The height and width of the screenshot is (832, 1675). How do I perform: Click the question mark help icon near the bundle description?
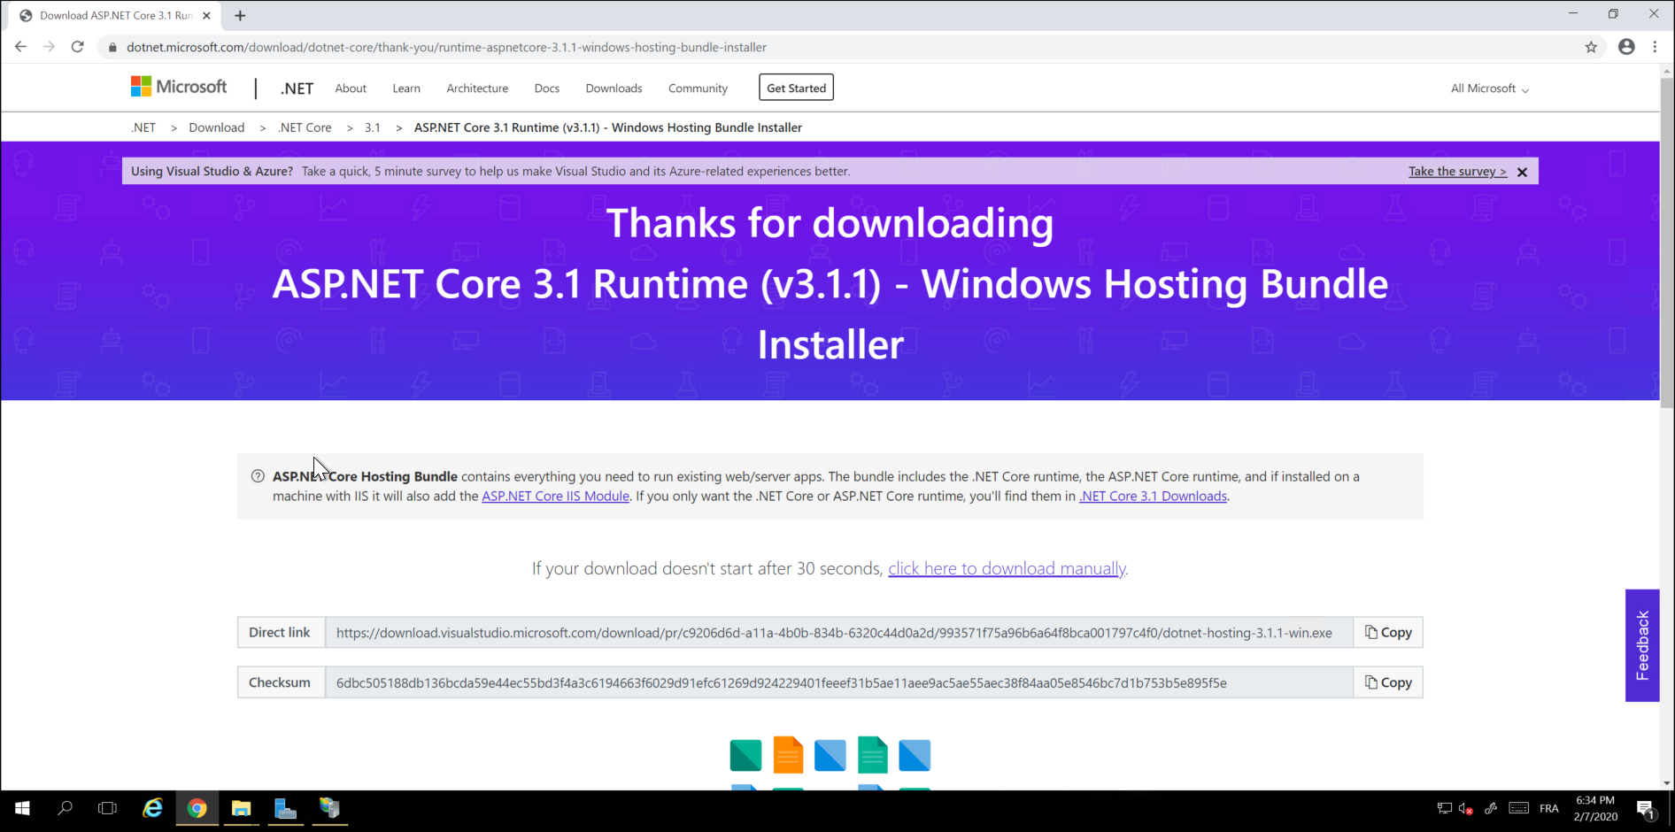click(258, 475)
